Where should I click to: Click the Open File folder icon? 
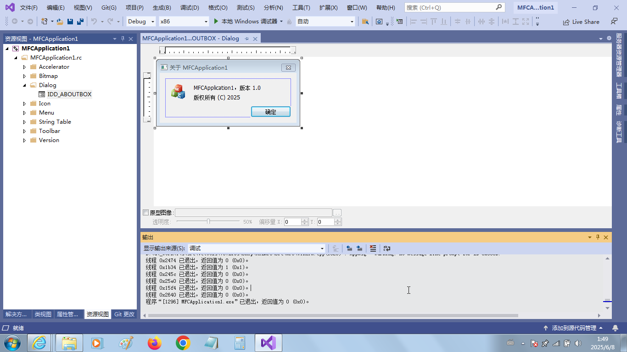pyautogui.click(x=60, y=22)
